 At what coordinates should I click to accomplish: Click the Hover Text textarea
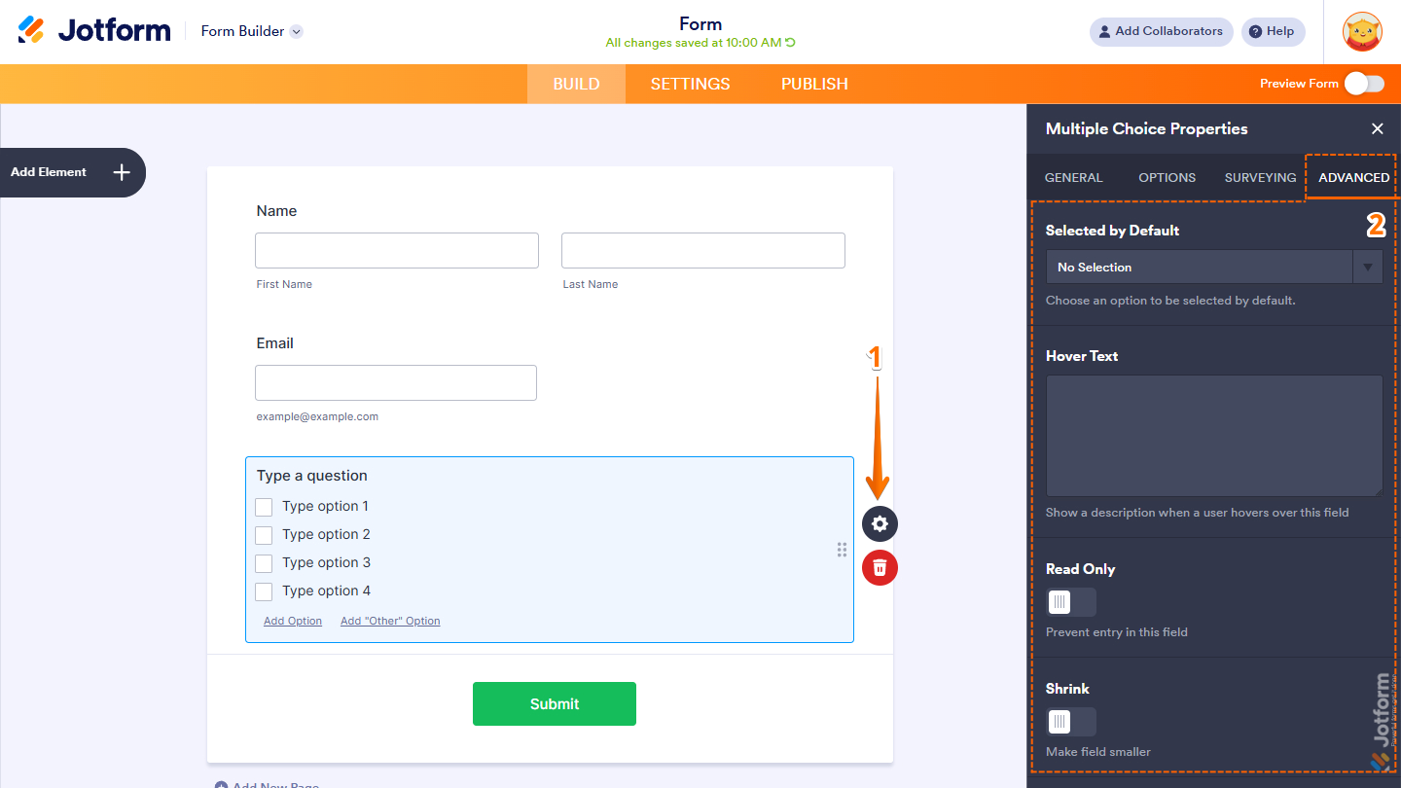1213,436
